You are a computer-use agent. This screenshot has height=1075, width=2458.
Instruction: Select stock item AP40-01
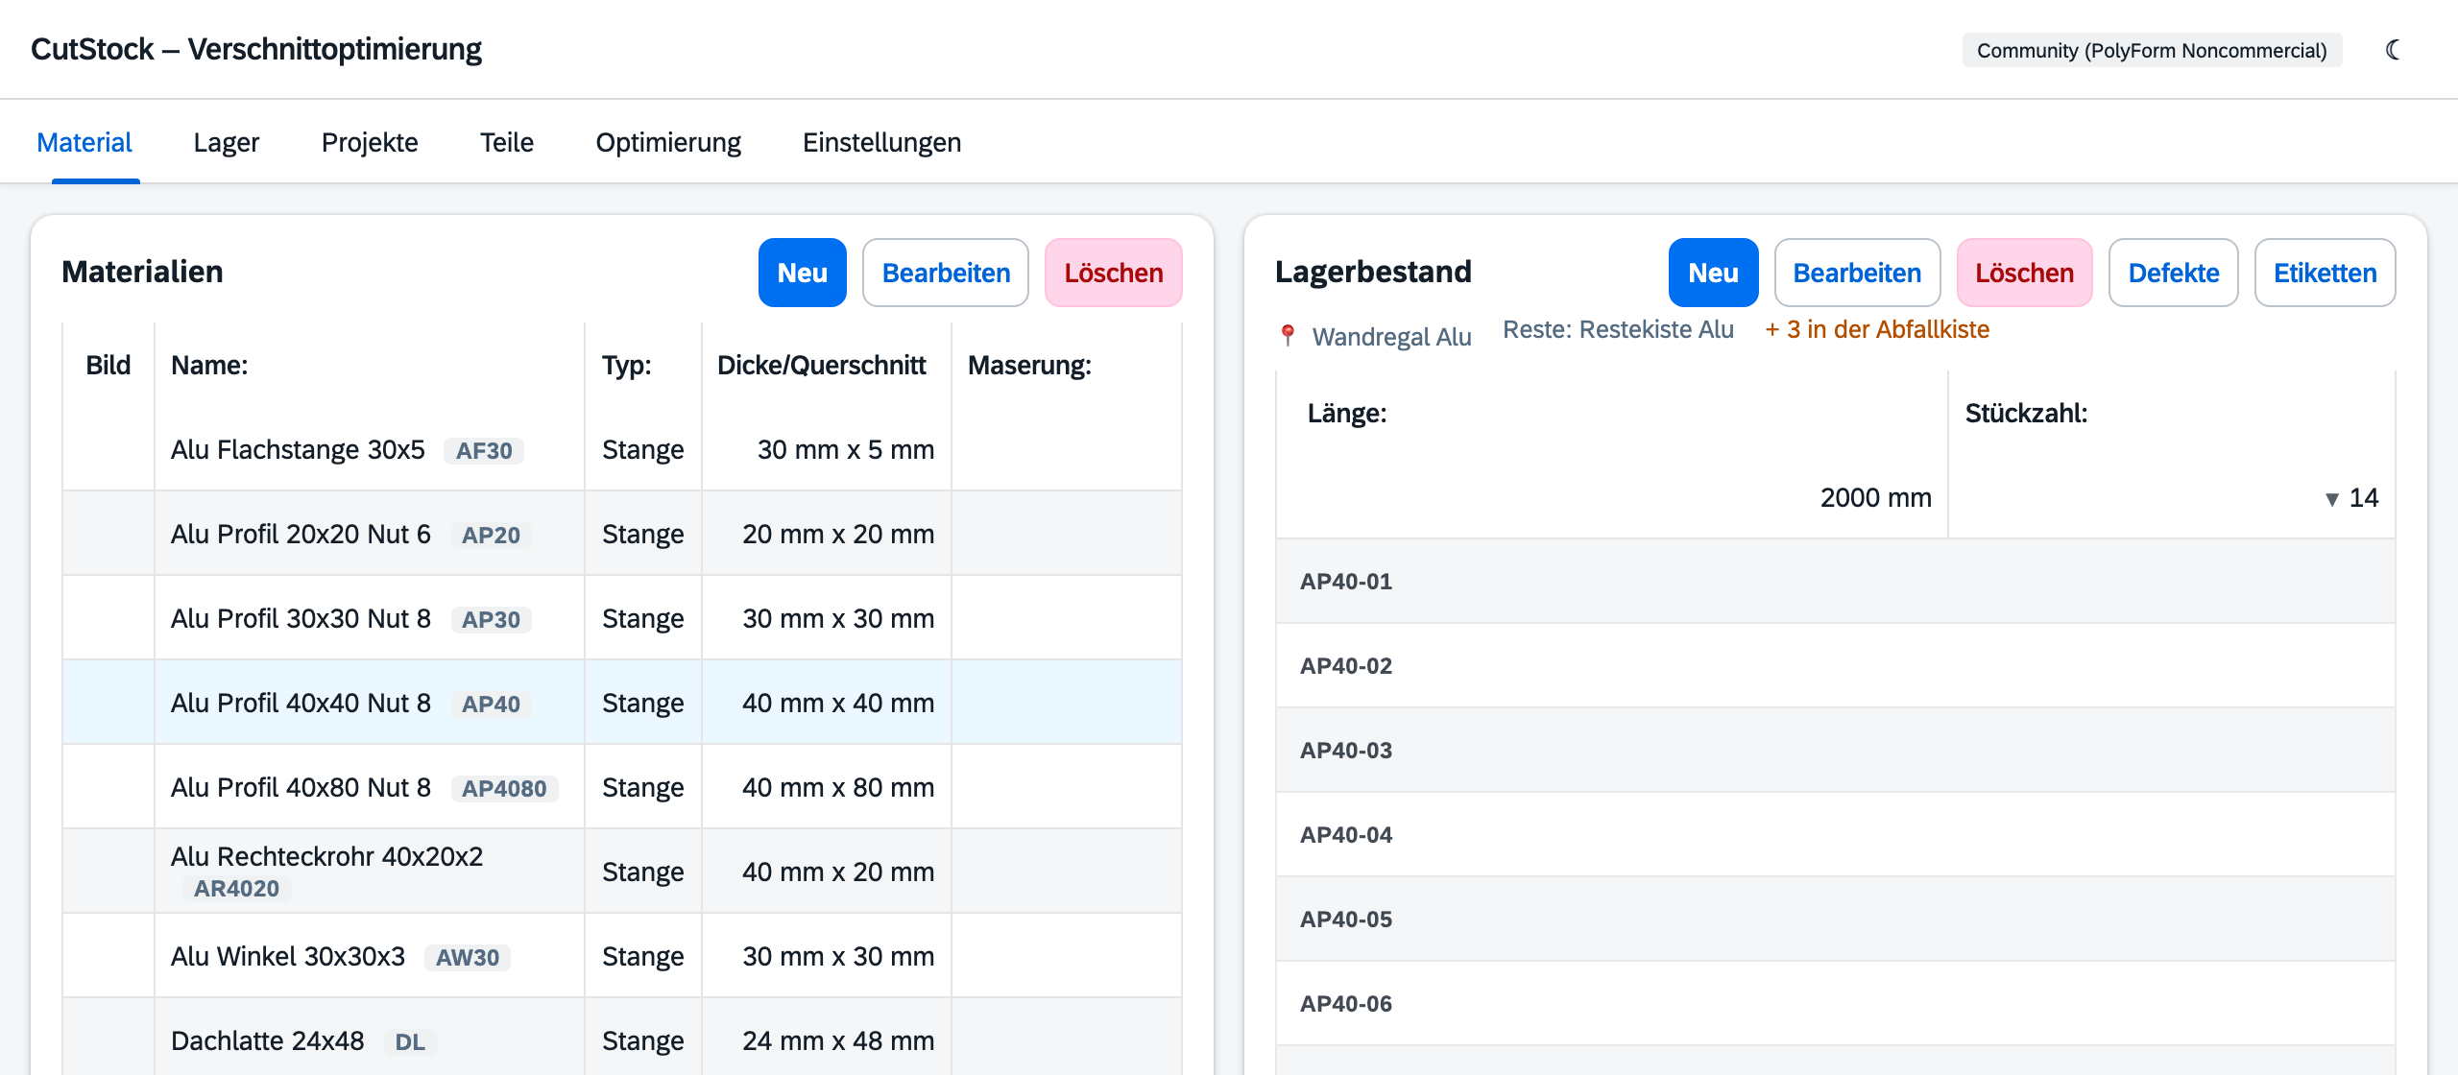click(1836, 582)
